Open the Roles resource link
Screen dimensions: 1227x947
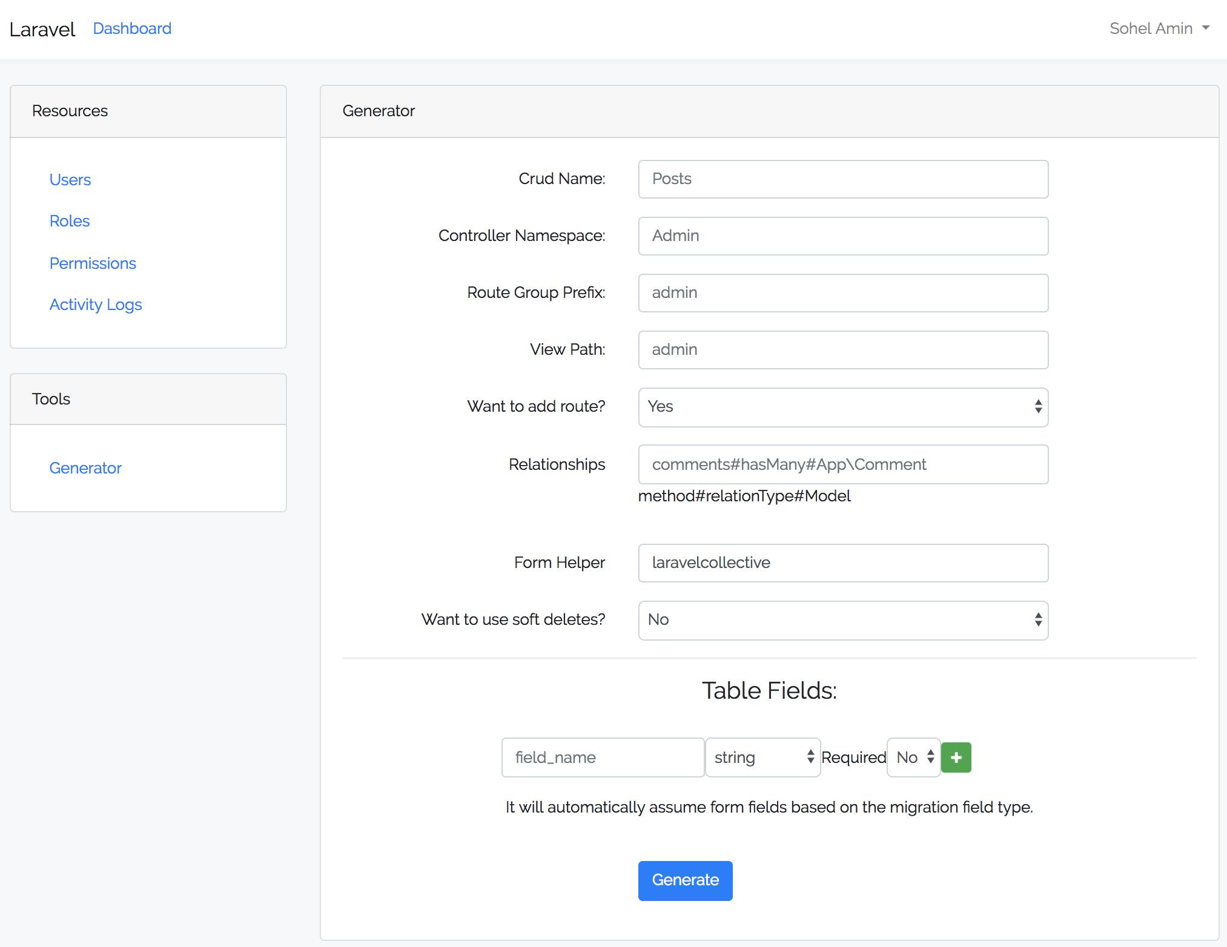(x=70, y=221)
